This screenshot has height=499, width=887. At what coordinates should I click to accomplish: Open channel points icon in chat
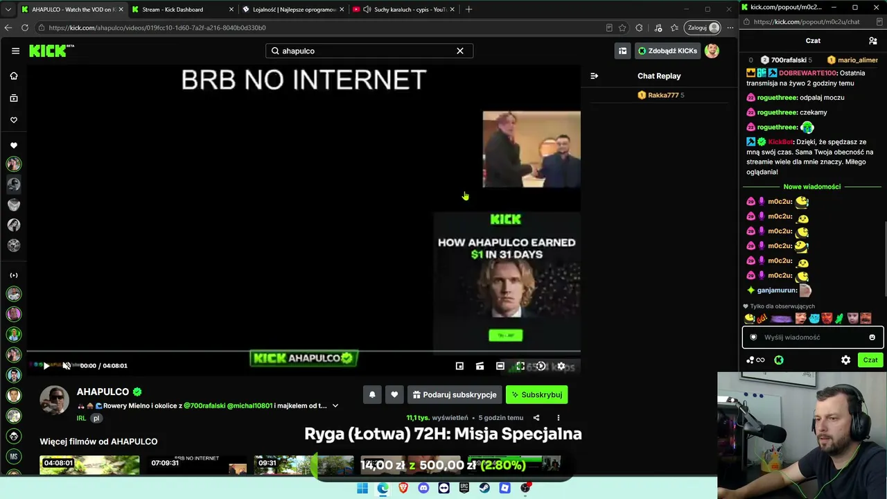click(x=755, y=360)
